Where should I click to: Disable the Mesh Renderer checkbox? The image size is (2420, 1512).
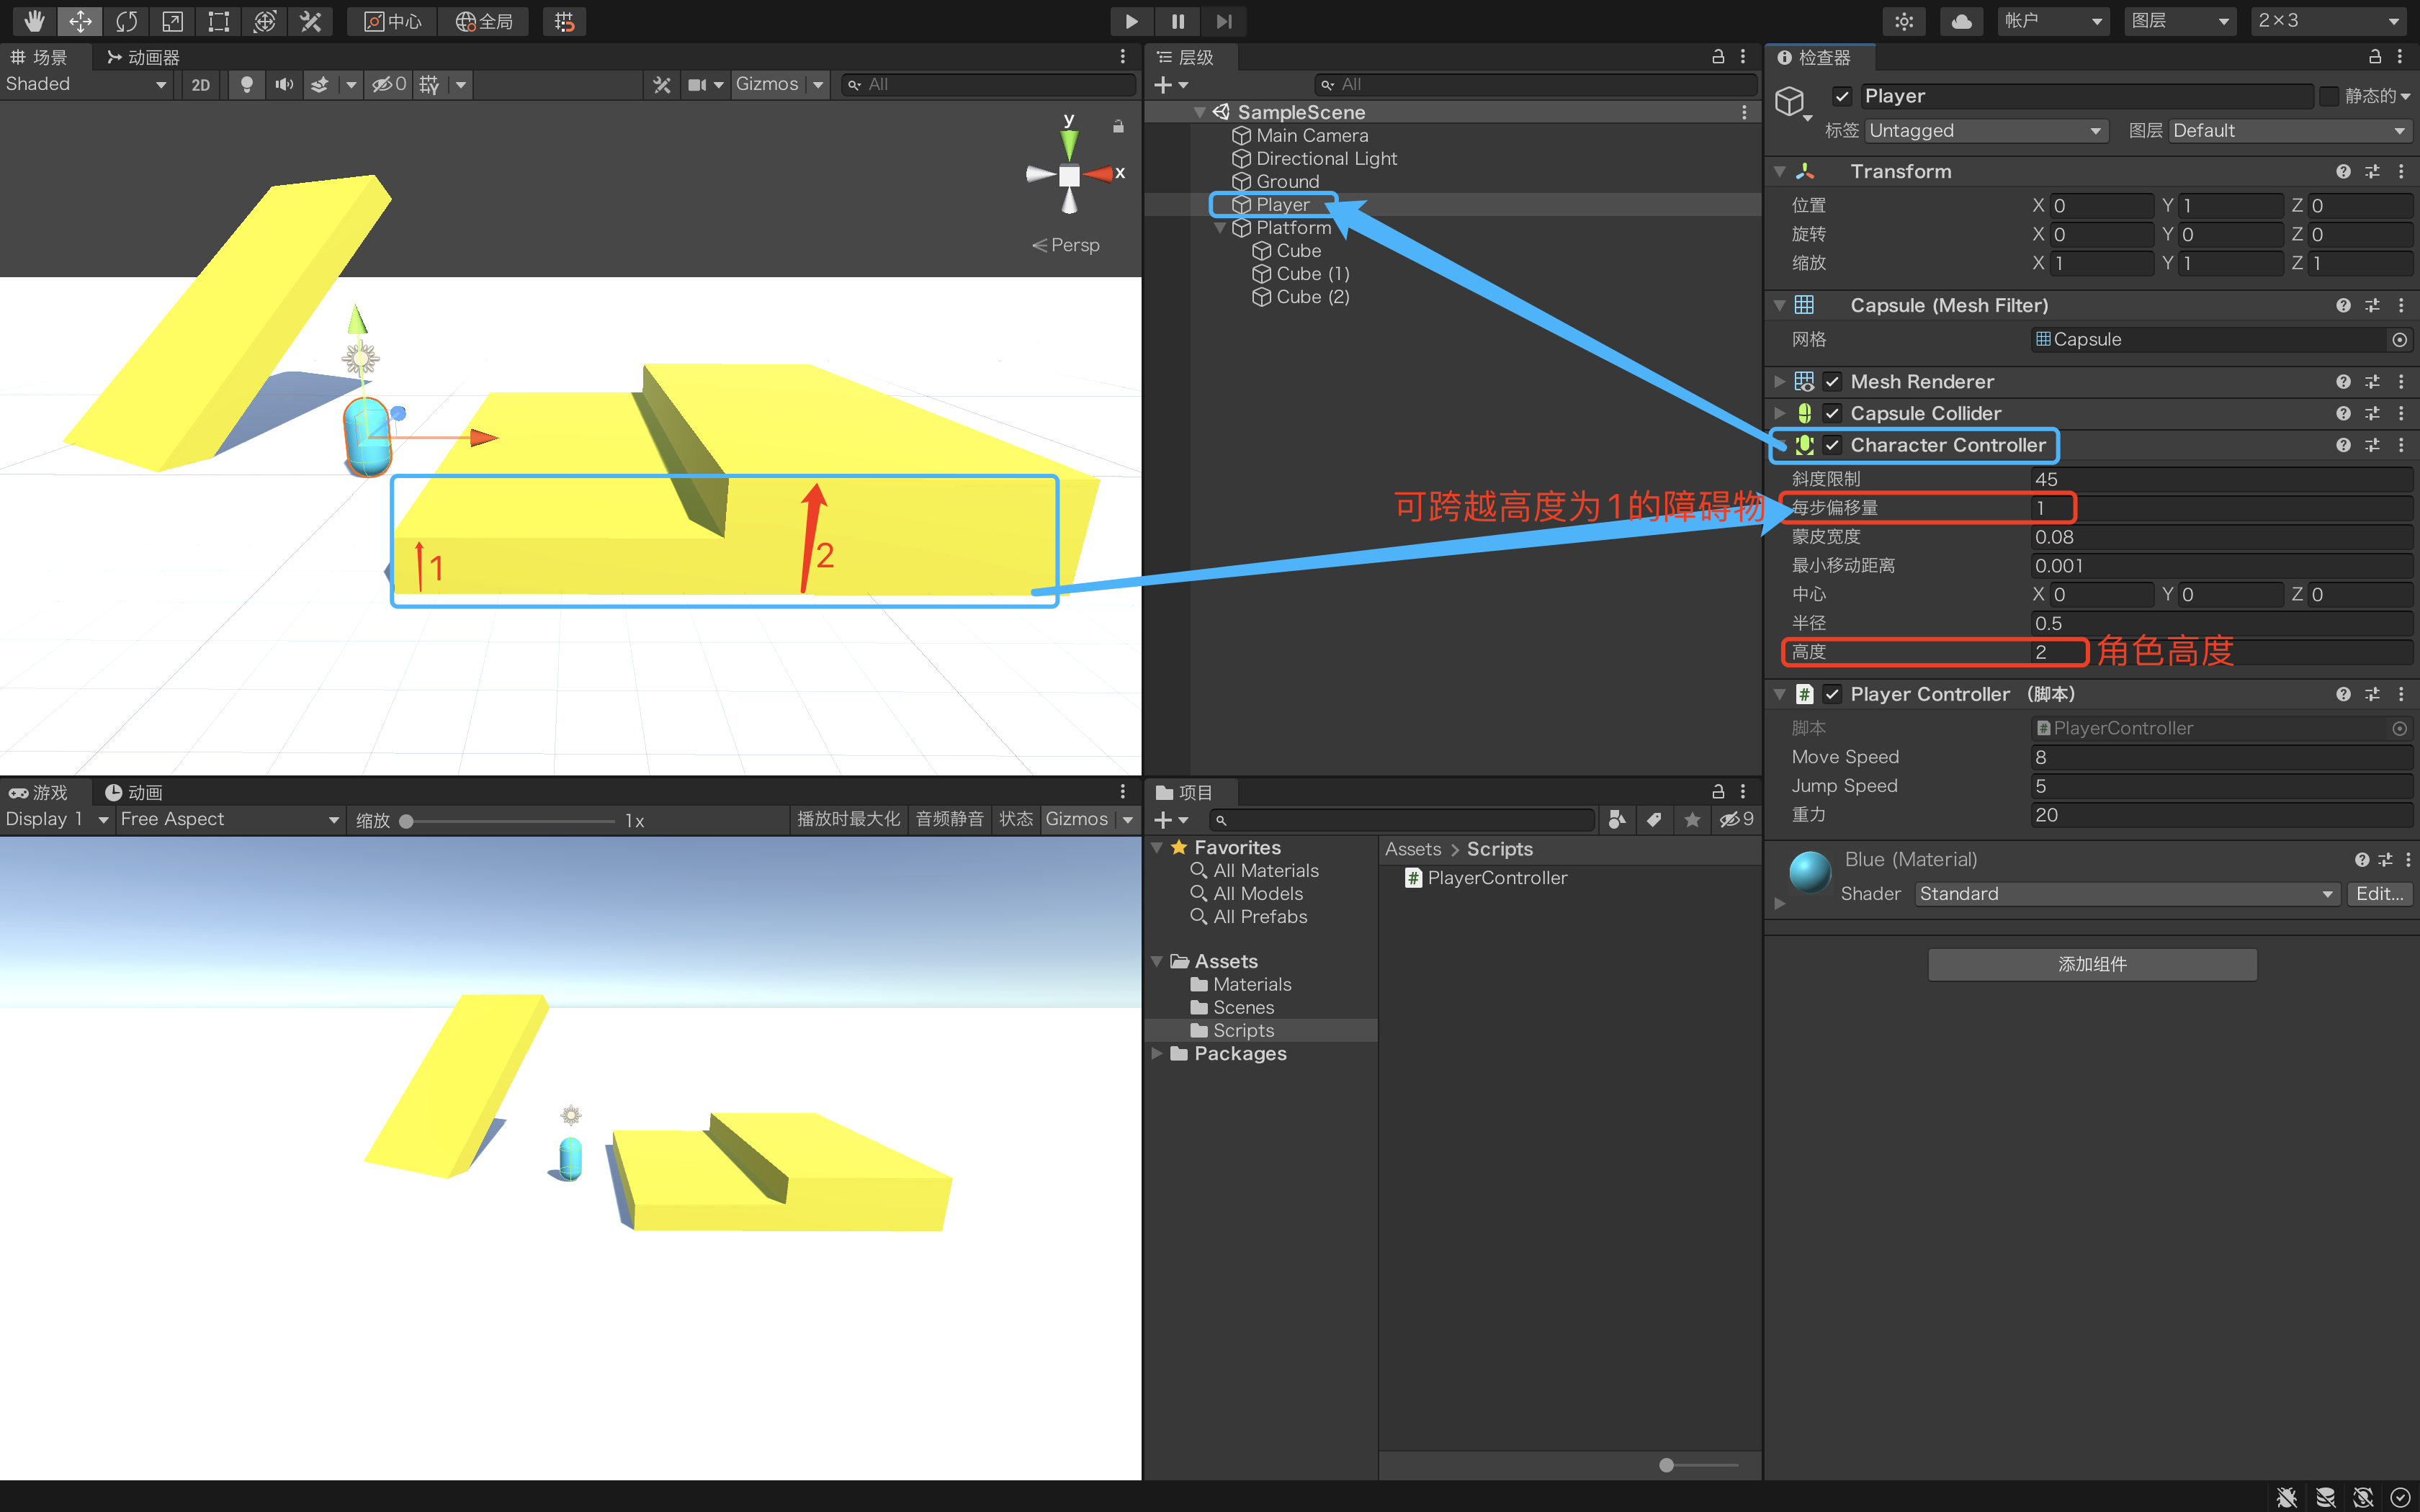tap(1832, 382)
